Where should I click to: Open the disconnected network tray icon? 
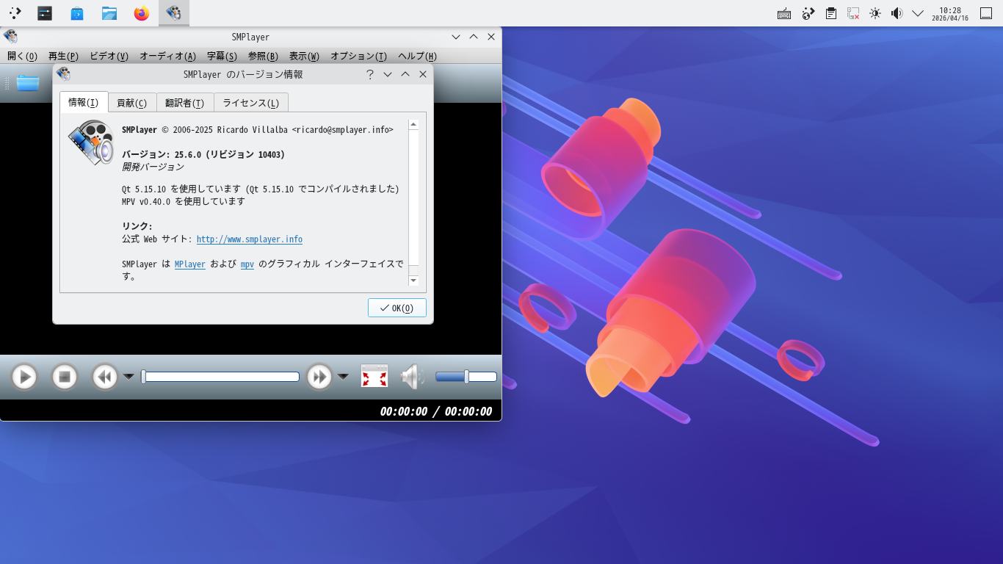click(x=852, y=13)
